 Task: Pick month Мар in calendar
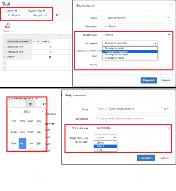pyautogui.click(x=31, y=121)
